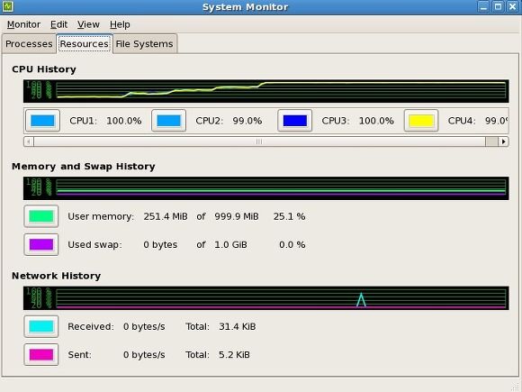Click the Network History heading
Image resolution: width=522 pixels, height=392 pixels.
coord(57,276)
